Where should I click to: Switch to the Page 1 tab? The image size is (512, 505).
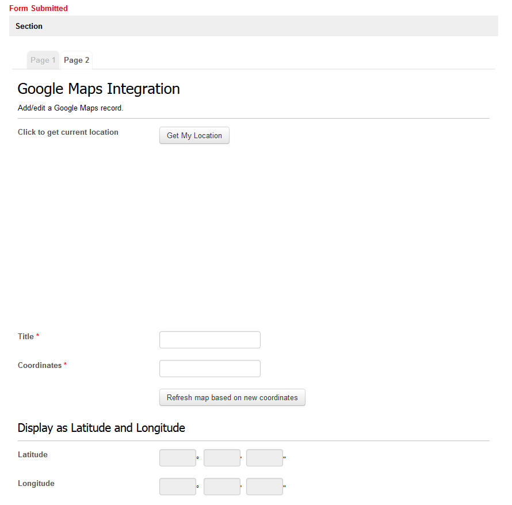(x=43, y=60)
